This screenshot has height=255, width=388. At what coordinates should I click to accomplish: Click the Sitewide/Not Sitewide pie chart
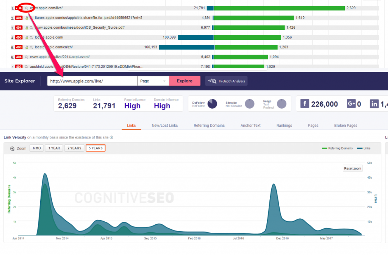click(x=250, y=104)
